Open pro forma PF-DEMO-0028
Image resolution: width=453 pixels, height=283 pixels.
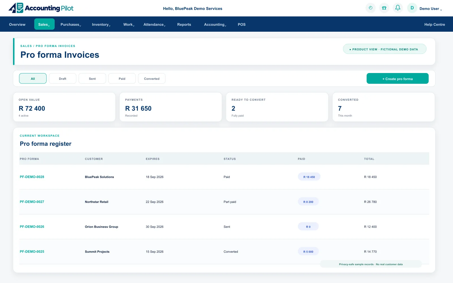pos(32,177)
